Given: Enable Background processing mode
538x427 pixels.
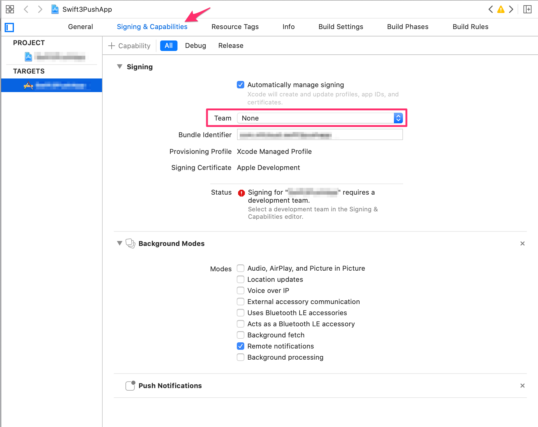Looking at the screenshot, I should (x=241, y=357).
